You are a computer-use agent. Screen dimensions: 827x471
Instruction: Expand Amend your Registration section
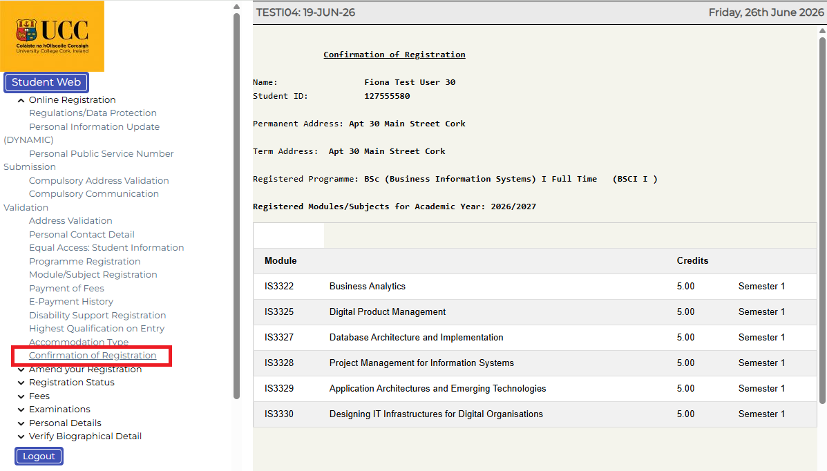coord(21,369)
